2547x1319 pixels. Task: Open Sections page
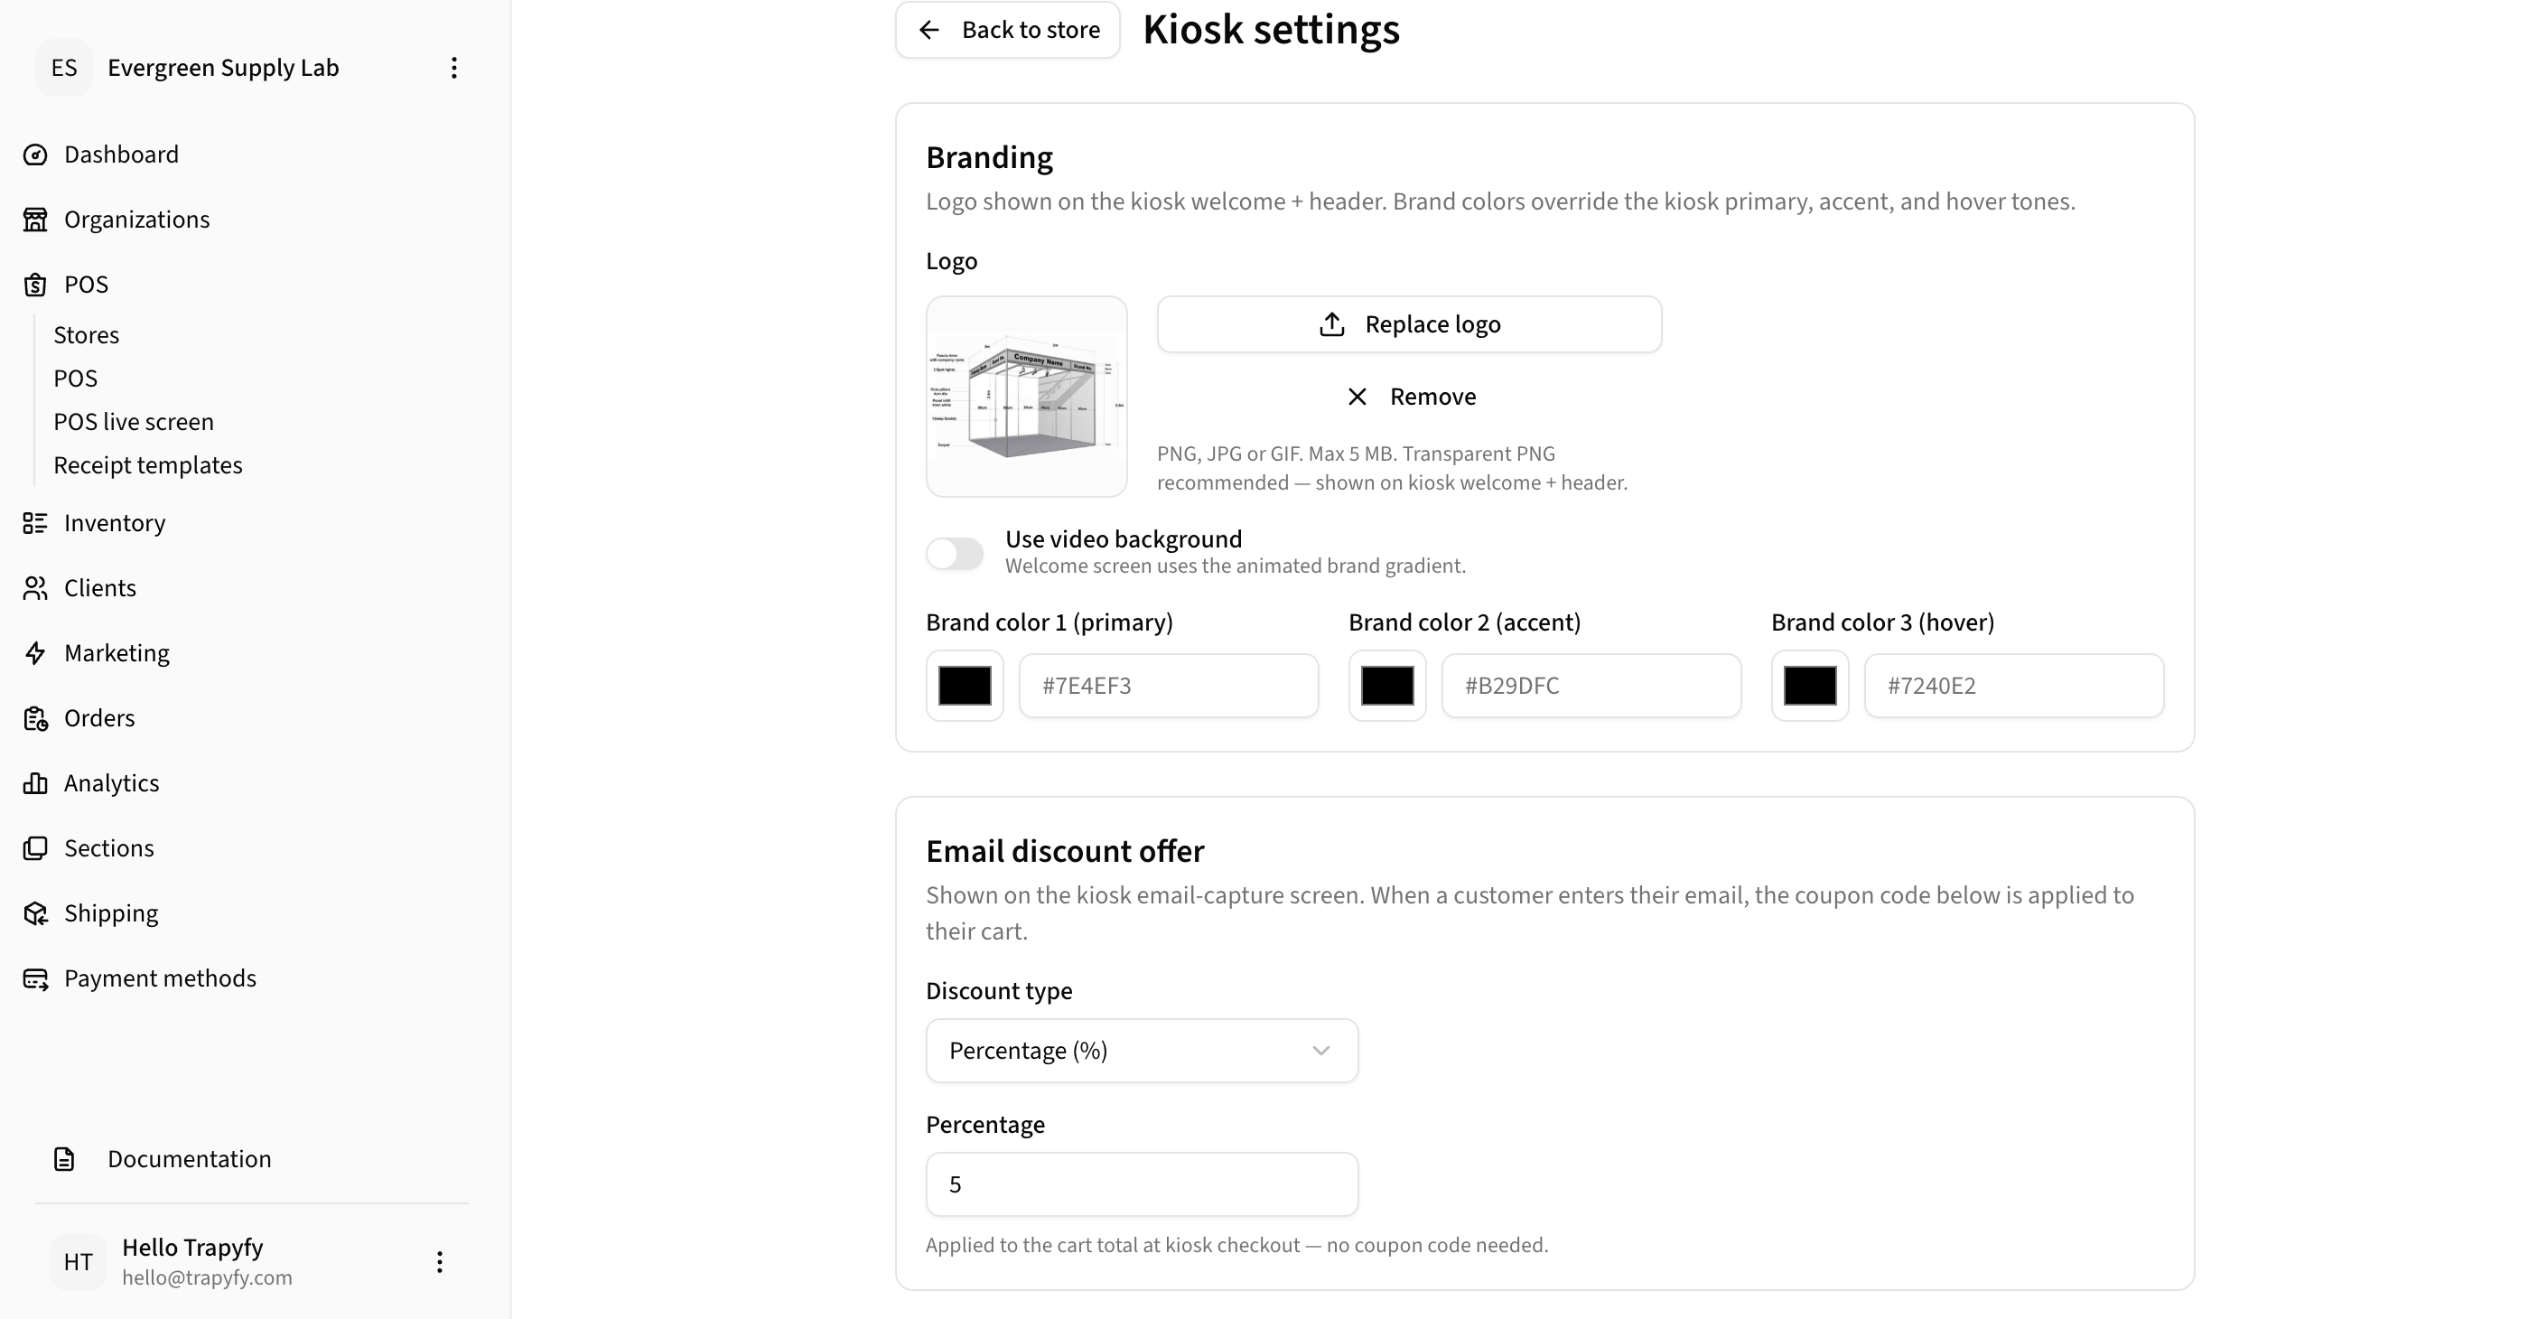pyautogui.click(x=108, y=848)
